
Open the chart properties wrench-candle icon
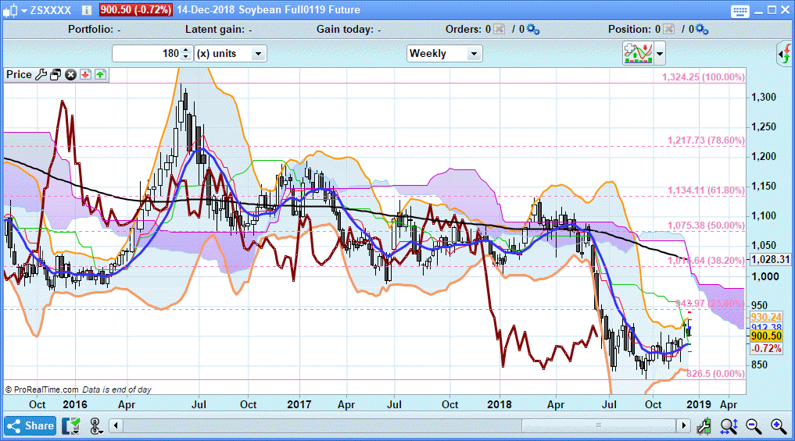704,427
